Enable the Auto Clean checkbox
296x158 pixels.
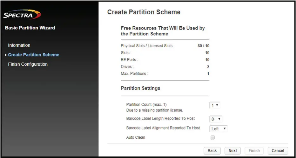click(x=212, y=137)
